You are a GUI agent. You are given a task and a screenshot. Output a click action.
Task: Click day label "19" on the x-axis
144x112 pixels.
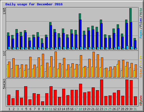(x=84, y=109)
